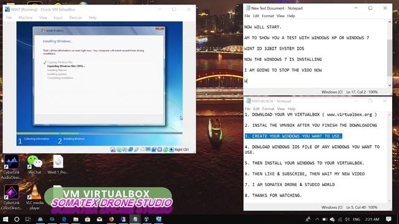Click scroll up arrow in New Text Document Notepad

tap(389, 22)
